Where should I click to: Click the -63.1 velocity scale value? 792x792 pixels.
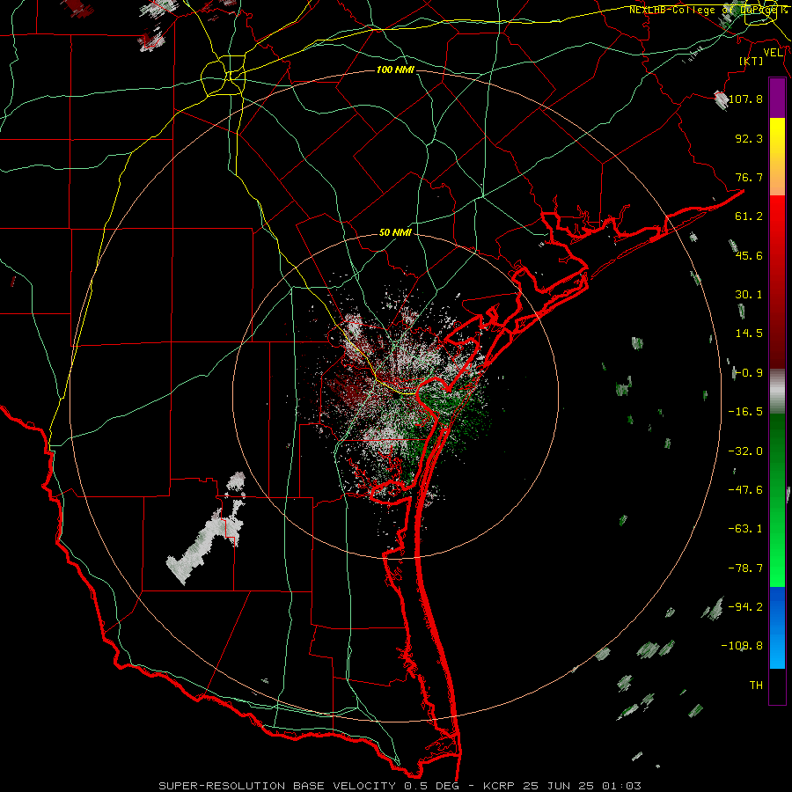745,529
